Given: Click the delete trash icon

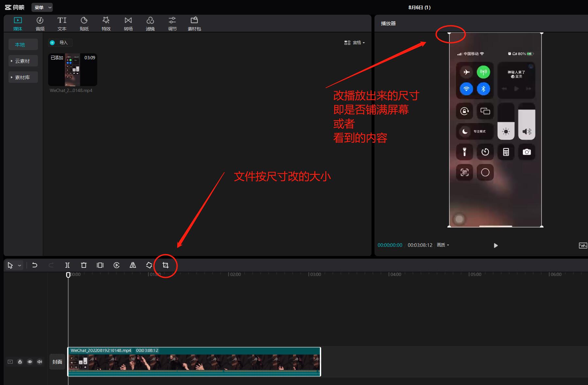Looking at the screenshot, I should click(x=84, y=265).
